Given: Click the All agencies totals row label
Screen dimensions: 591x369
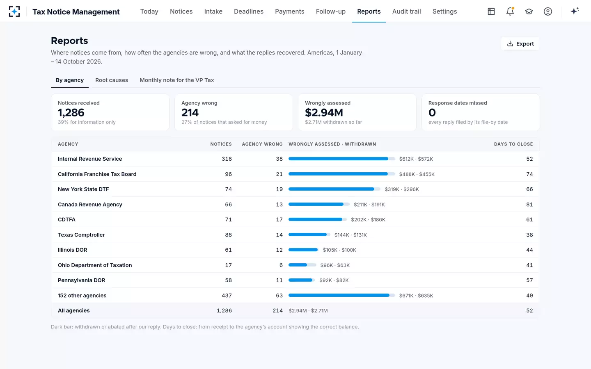Looking at the screenshot, I should (x=74, y=311).
